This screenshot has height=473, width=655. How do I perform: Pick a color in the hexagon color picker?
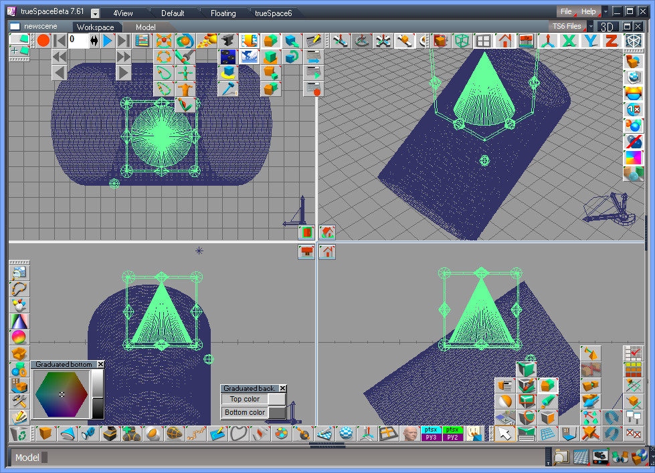pyautogui.click(x=62, y=394)
